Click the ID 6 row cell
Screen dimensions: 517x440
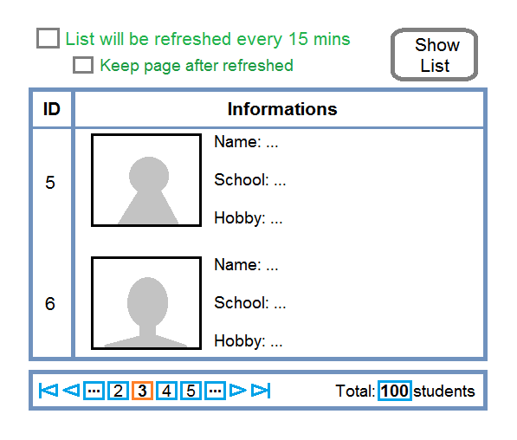pos(50,303)
